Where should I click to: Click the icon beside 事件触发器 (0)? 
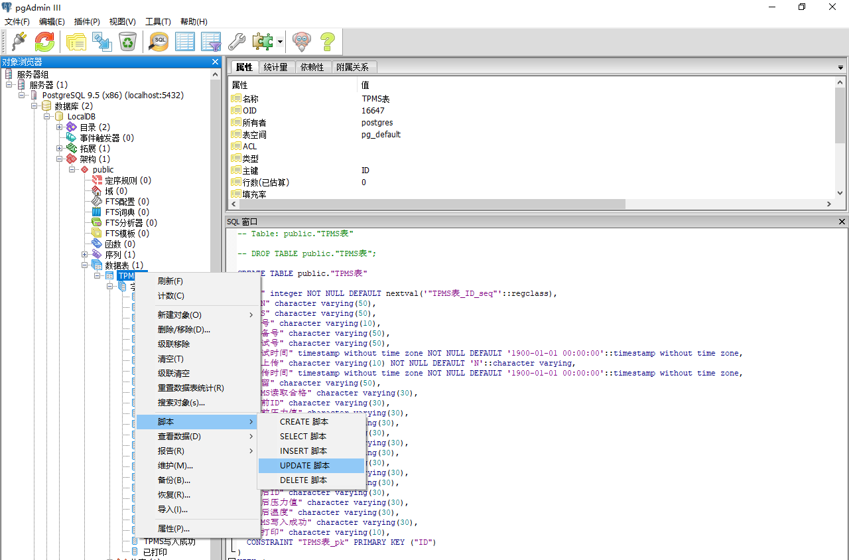[72, 138]
